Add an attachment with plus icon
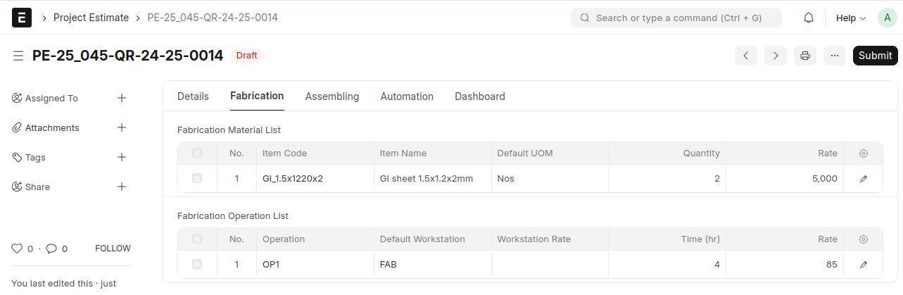The height and width of the screenshot is (295, 903). [x=122, y=127]
